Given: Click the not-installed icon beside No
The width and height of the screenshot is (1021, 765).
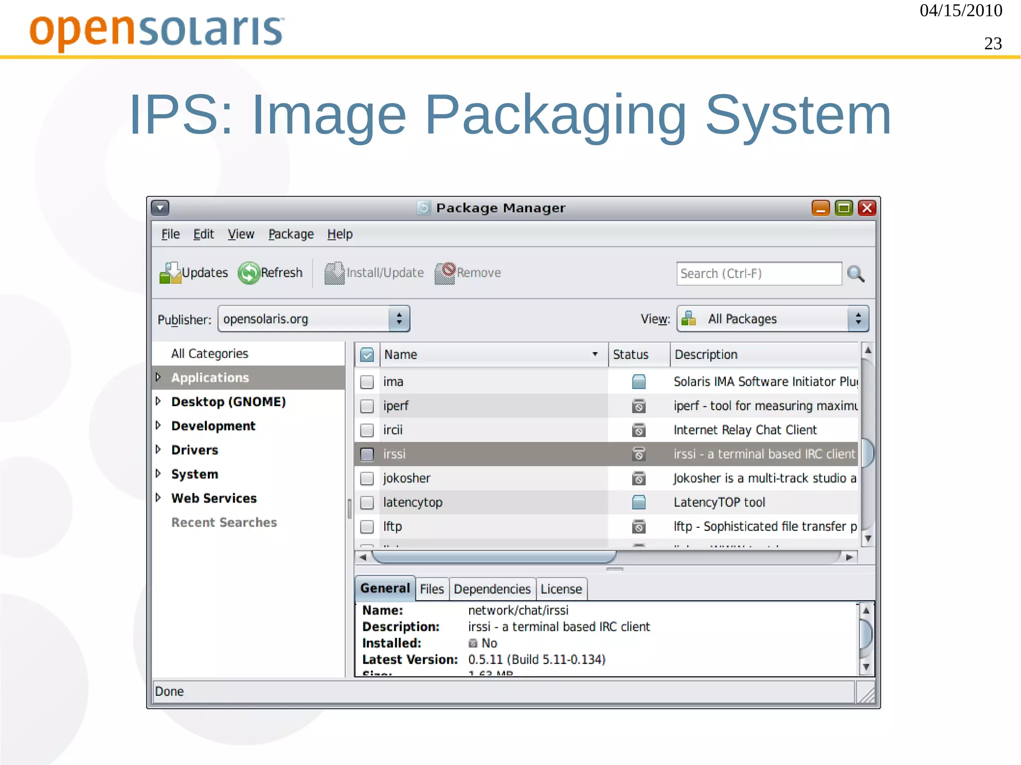Looking at the screenshot, I should (473, 643).
